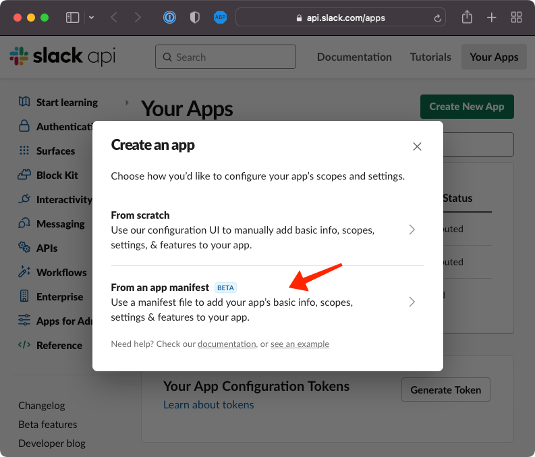
Task: Open the Your Apps nav item
Action: 494,57
